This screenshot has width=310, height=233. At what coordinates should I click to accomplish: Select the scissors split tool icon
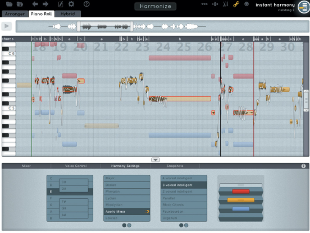[225, 4]
